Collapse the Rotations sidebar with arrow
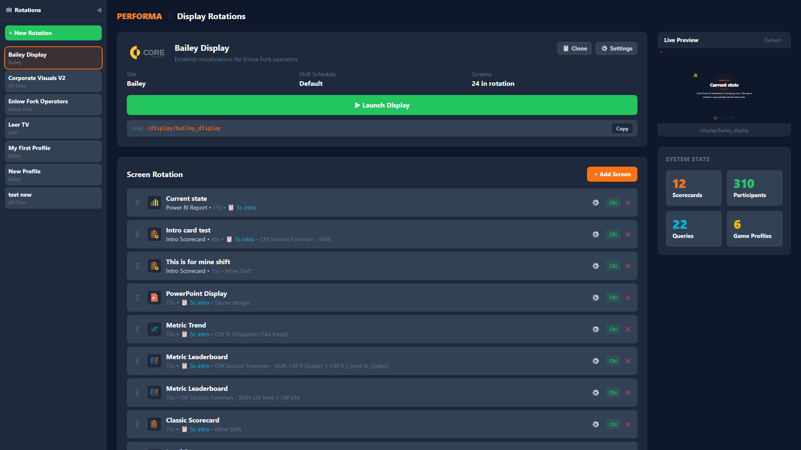Viewport: 801px width, 450px height. 99,10
